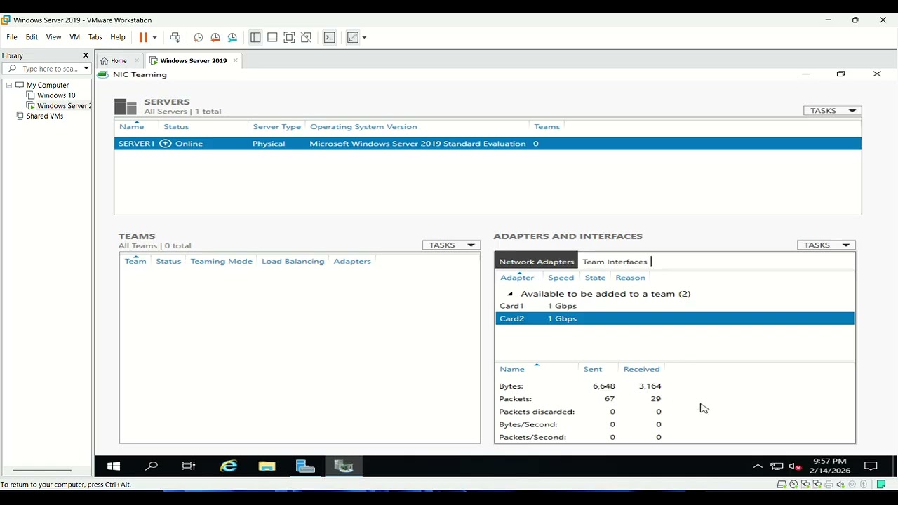Sort adapters by State column

point(595,278)
